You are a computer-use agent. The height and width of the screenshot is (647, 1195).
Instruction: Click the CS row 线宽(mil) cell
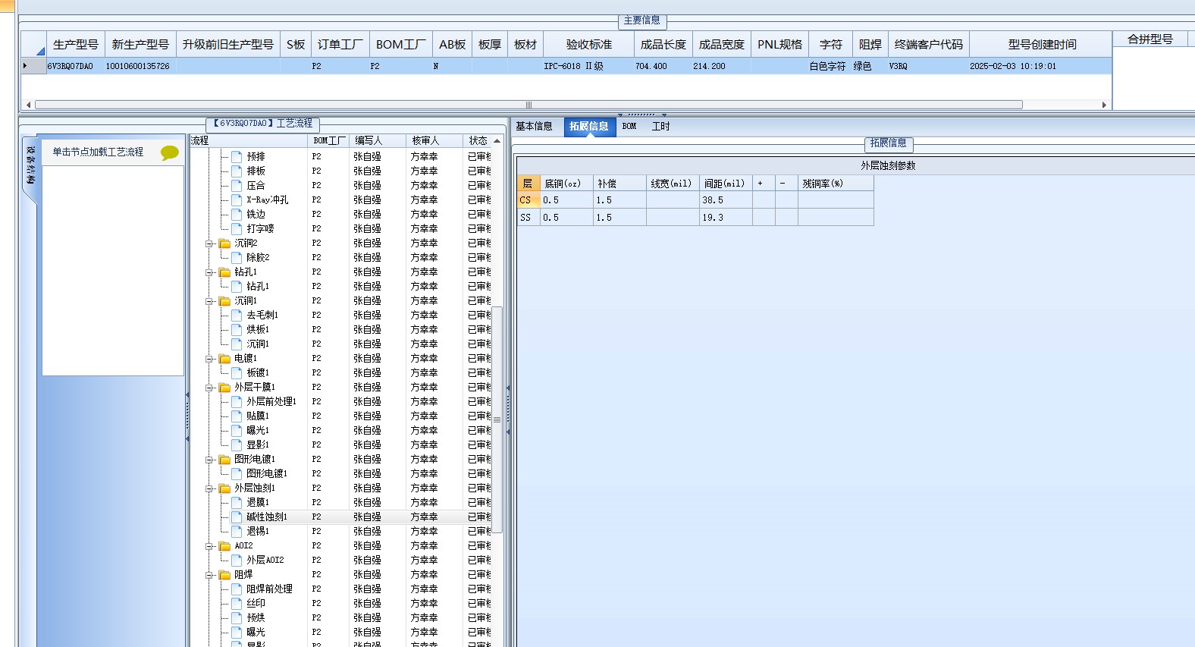pyautogui.click(x=673, y=200)
